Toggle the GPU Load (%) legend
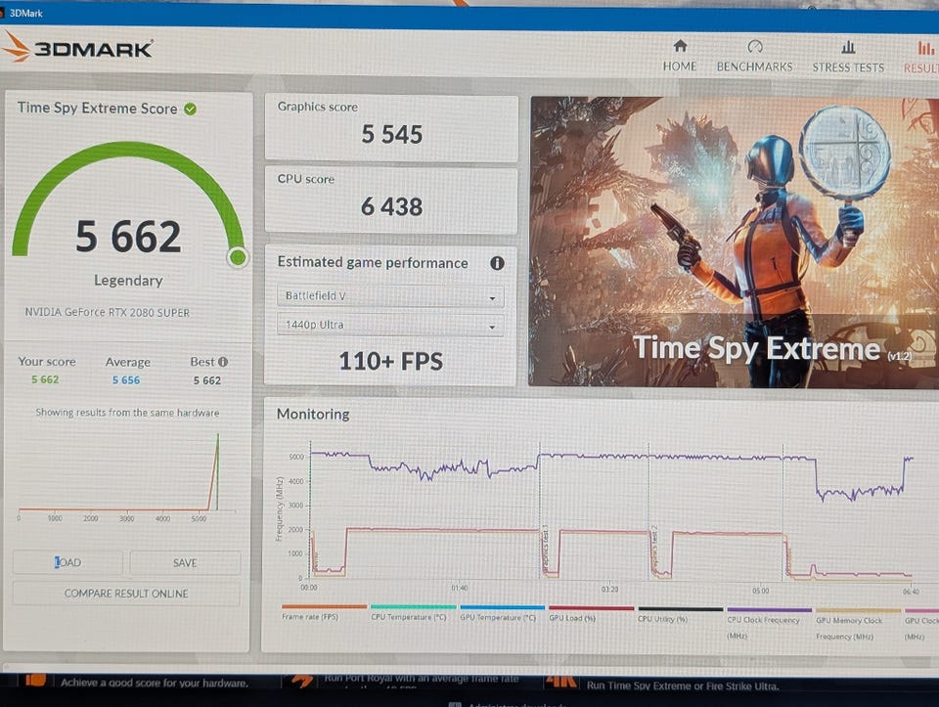The height and width of the screenshot is (707, 939). tap(591, 613)
